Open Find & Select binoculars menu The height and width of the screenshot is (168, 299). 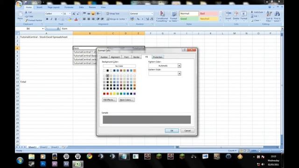tap(277, 16)
